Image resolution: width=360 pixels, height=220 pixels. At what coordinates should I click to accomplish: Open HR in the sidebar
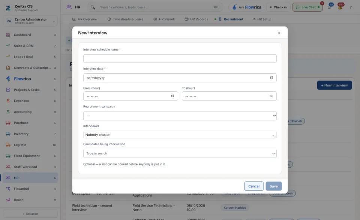(x=30, y=178)
